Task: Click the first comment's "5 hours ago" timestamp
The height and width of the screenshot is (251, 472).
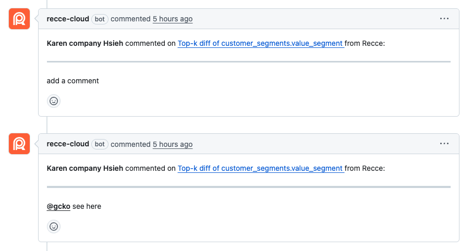Action: click(x=173, y=19)
